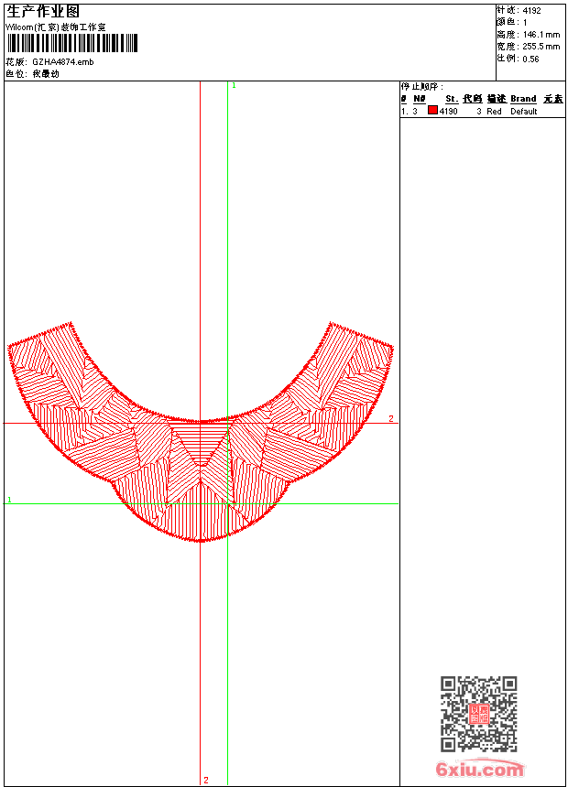Viewport: 568px width, 787px height.
Task: Click the 描述 column header
Action: click(x=496, y=99)
